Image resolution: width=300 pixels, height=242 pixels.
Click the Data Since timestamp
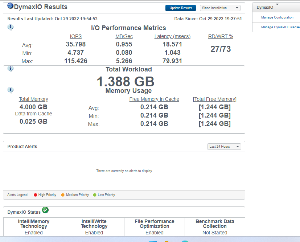pyautogui.click(x=208, y=19)
